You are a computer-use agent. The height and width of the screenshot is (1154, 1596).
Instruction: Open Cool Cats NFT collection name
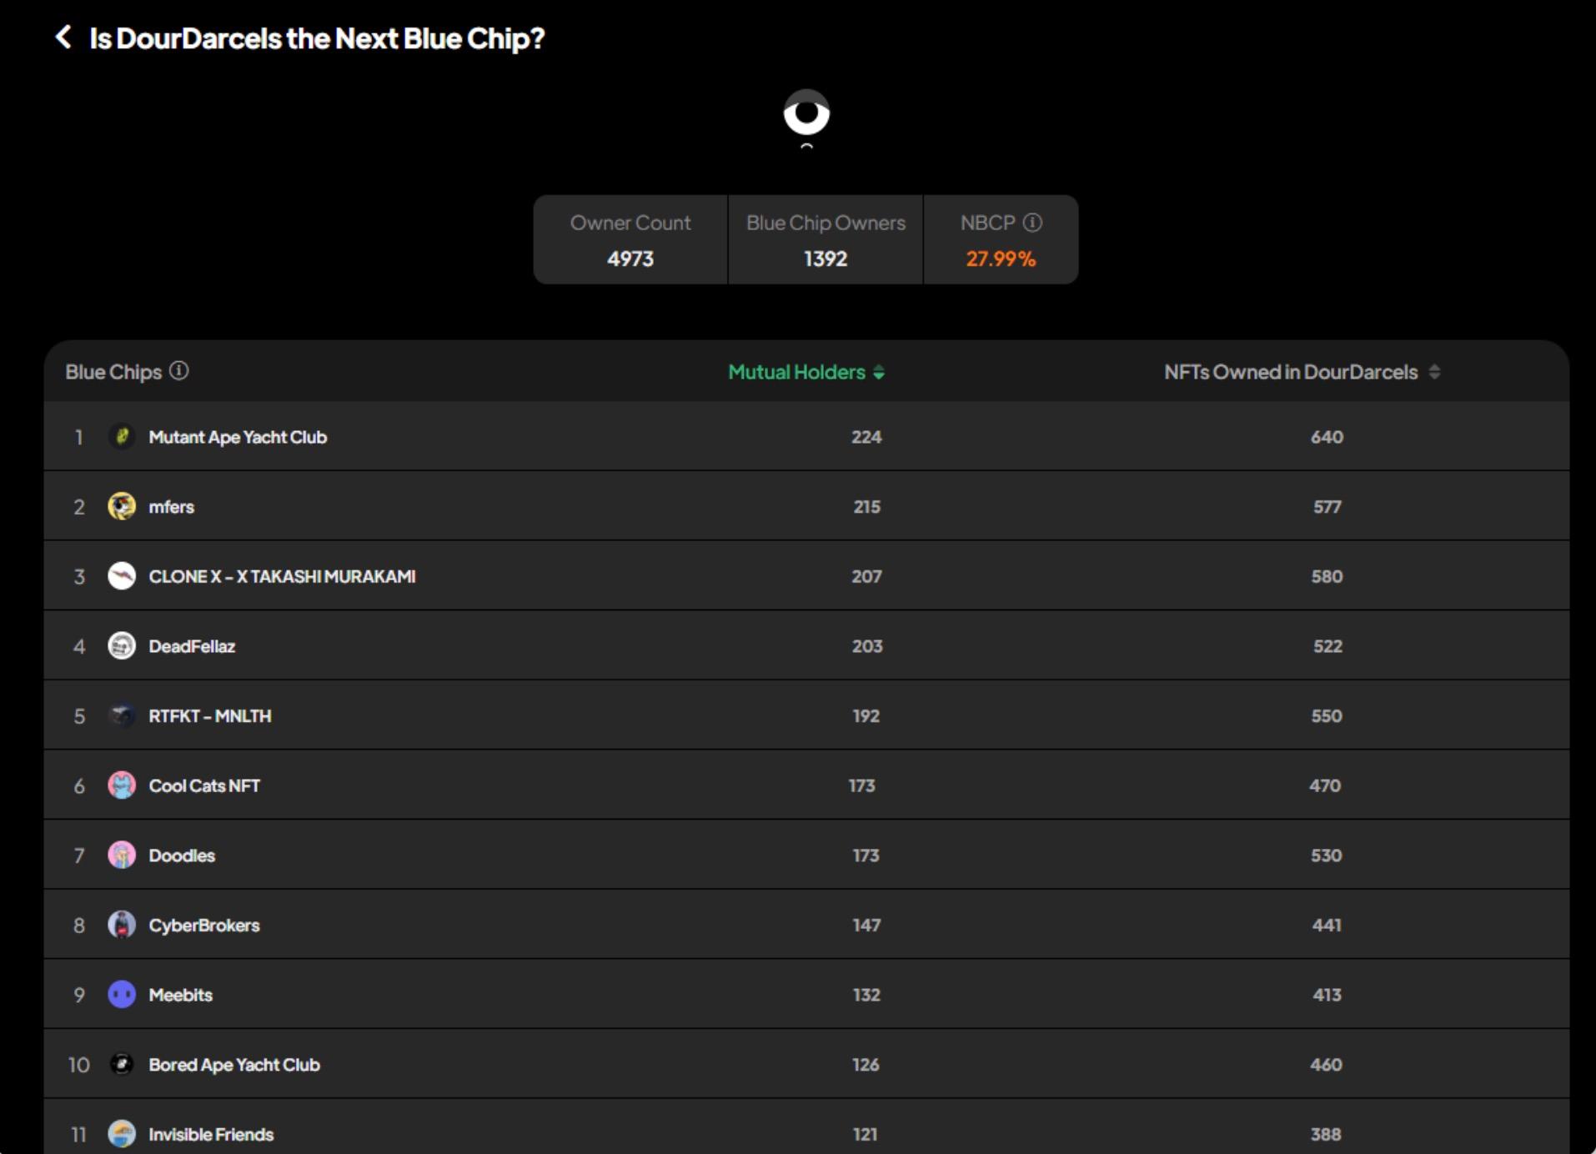204,785
